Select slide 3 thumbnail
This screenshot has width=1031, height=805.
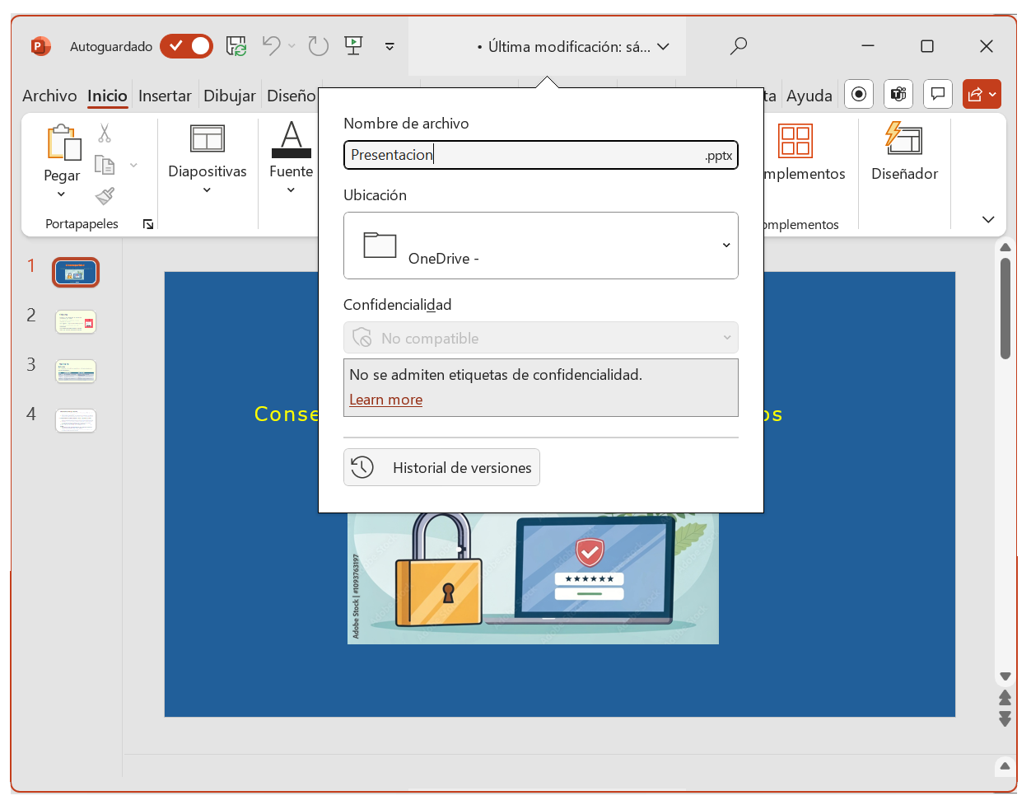76,371
